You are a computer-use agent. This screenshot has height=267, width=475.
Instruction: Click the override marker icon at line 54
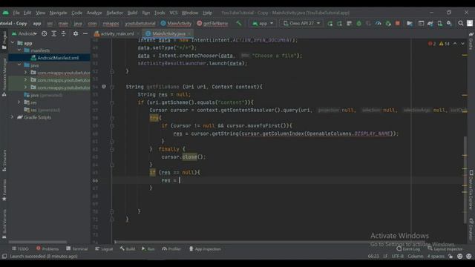pyautogui.click(x=104, y=87)
